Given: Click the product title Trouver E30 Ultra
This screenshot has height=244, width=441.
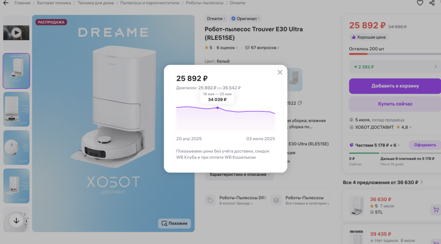Looking at the screenshot, I should coord(254,33).
